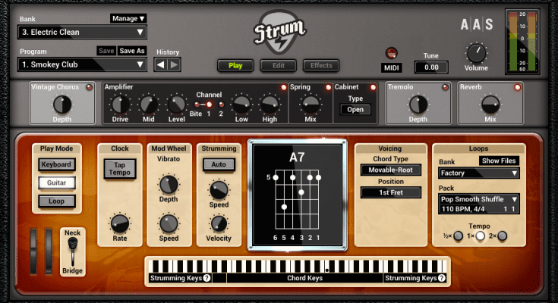Viewport: 558px width, 303px height.
Task: Click the MIDI indicator LED
Action: (x=392, y=53)
